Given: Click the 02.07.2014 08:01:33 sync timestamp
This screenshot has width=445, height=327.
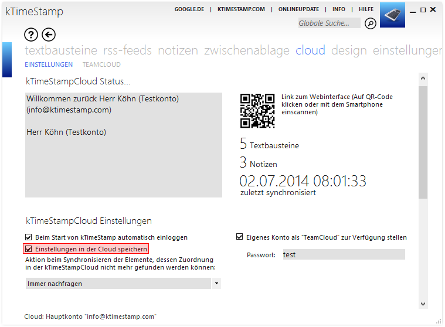Looking at the screenshot, I should coord(303,181).
